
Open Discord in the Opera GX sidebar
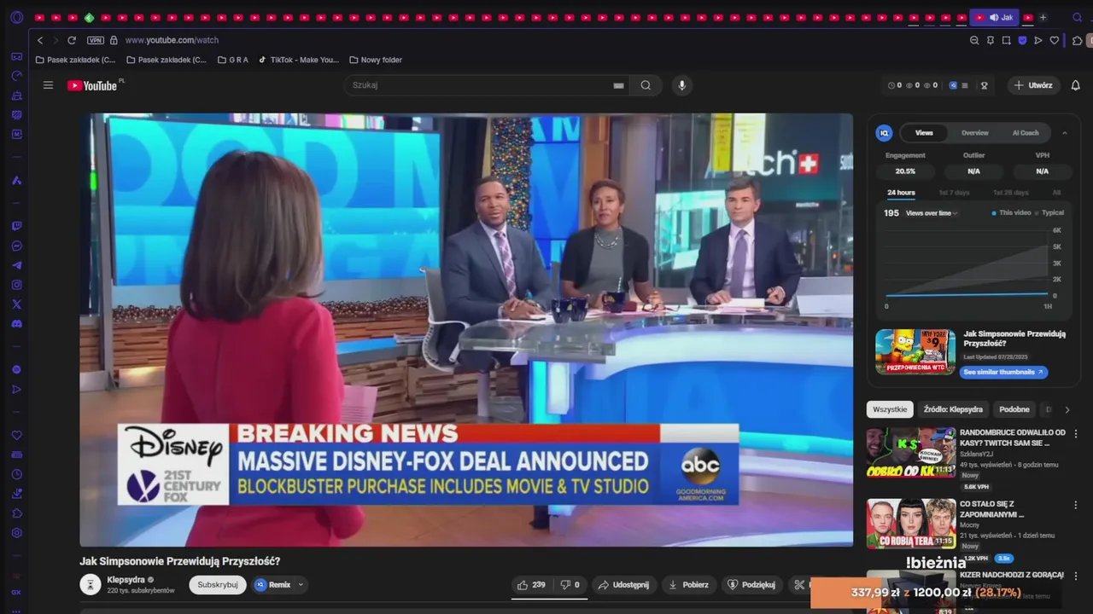(x=16, y=324)
